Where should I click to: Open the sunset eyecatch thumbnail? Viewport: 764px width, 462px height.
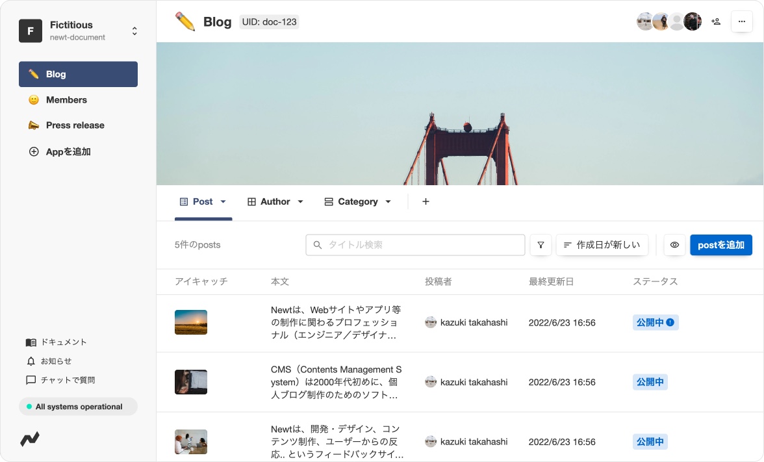coord(190,322)
